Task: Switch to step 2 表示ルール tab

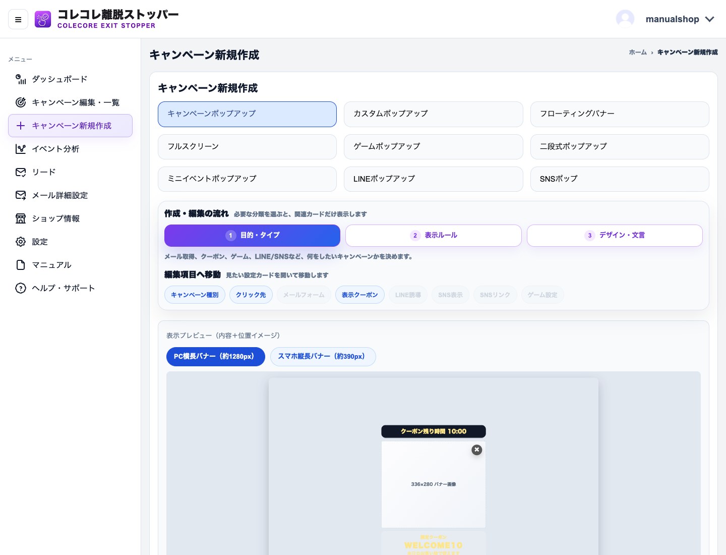Action: (434, 236)
